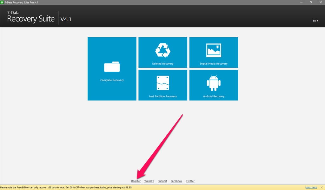The image size is (325, 190).
Task: Select the Deleted Recovery recycle tile
Action: 163,52
